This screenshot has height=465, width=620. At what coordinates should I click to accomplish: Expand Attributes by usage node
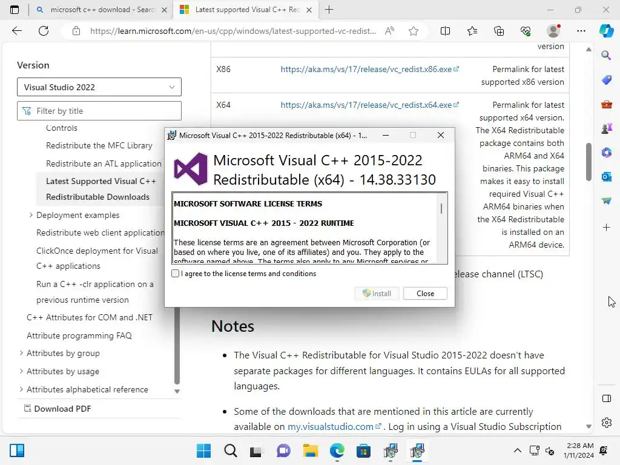coord(21,371)
